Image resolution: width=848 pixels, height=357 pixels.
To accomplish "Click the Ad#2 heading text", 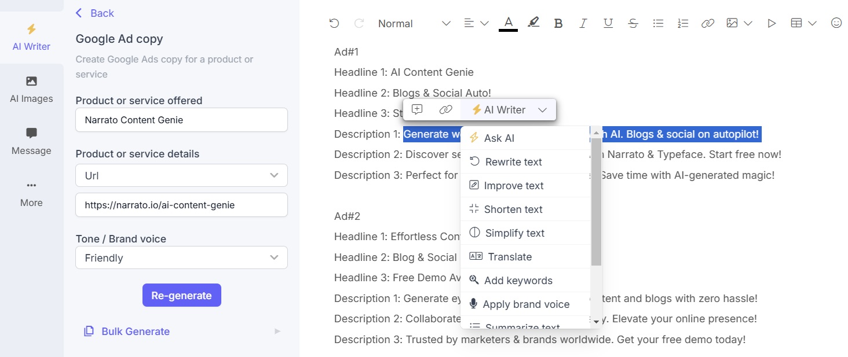I will pos(347,216).
